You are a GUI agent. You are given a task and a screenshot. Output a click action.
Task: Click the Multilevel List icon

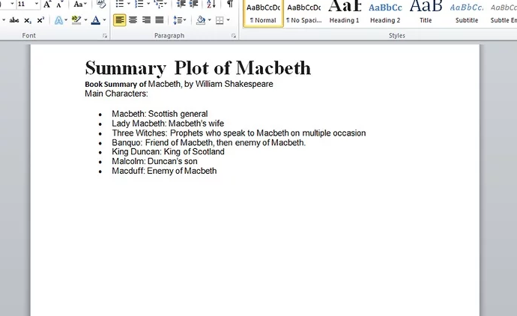coord(159,4)
